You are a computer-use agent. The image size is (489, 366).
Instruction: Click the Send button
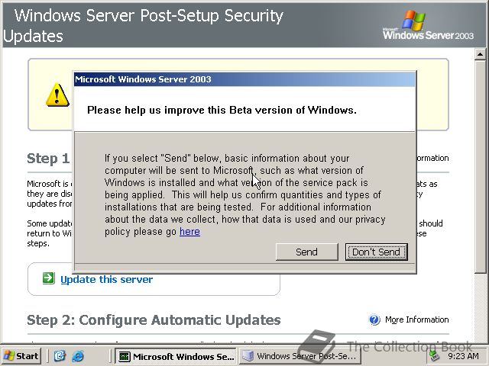[306, 252]
